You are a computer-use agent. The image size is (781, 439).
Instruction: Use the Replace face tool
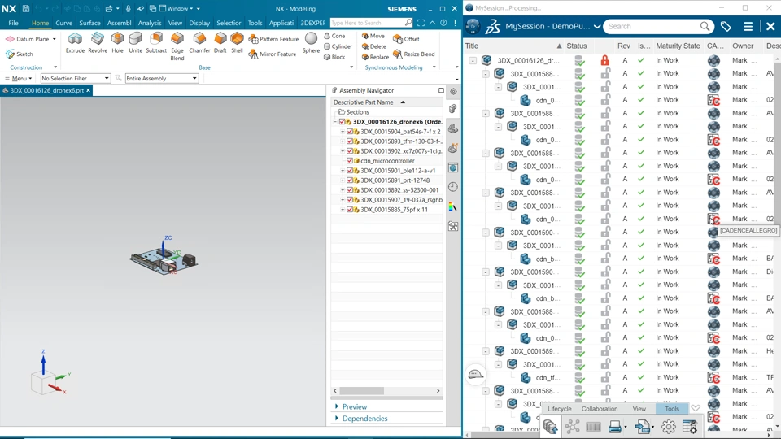point(375,57)
